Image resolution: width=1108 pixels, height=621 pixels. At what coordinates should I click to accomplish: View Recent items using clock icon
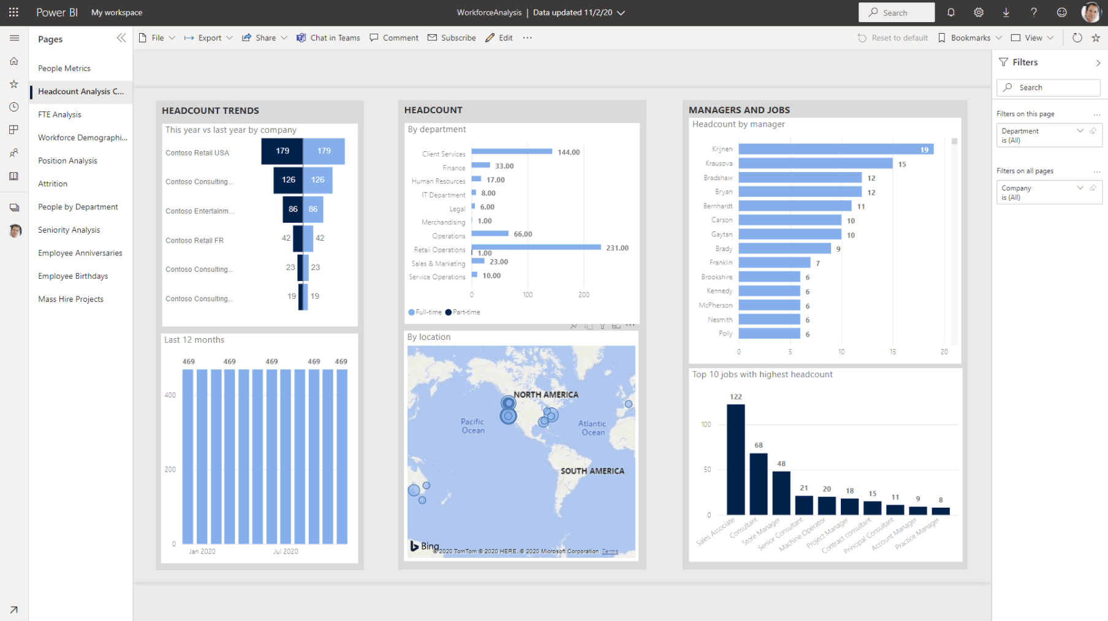[x=13, y=107]
